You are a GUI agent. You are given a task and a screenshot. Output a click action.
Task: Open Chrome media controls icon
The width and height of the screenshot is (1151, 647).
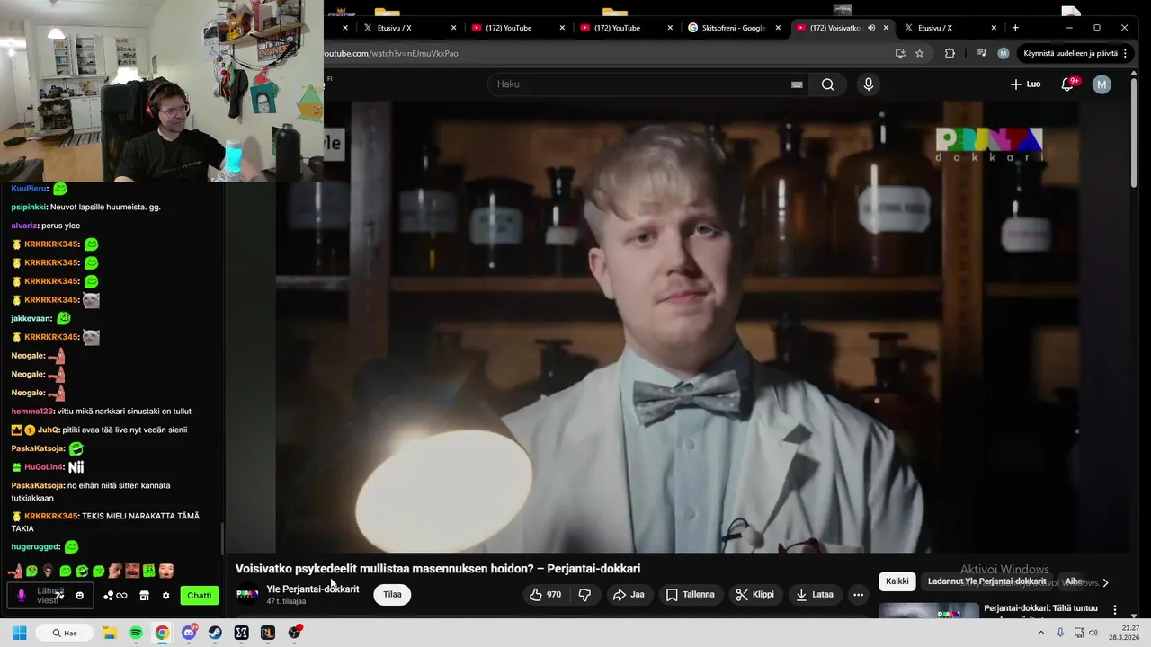tap(982, 53)
